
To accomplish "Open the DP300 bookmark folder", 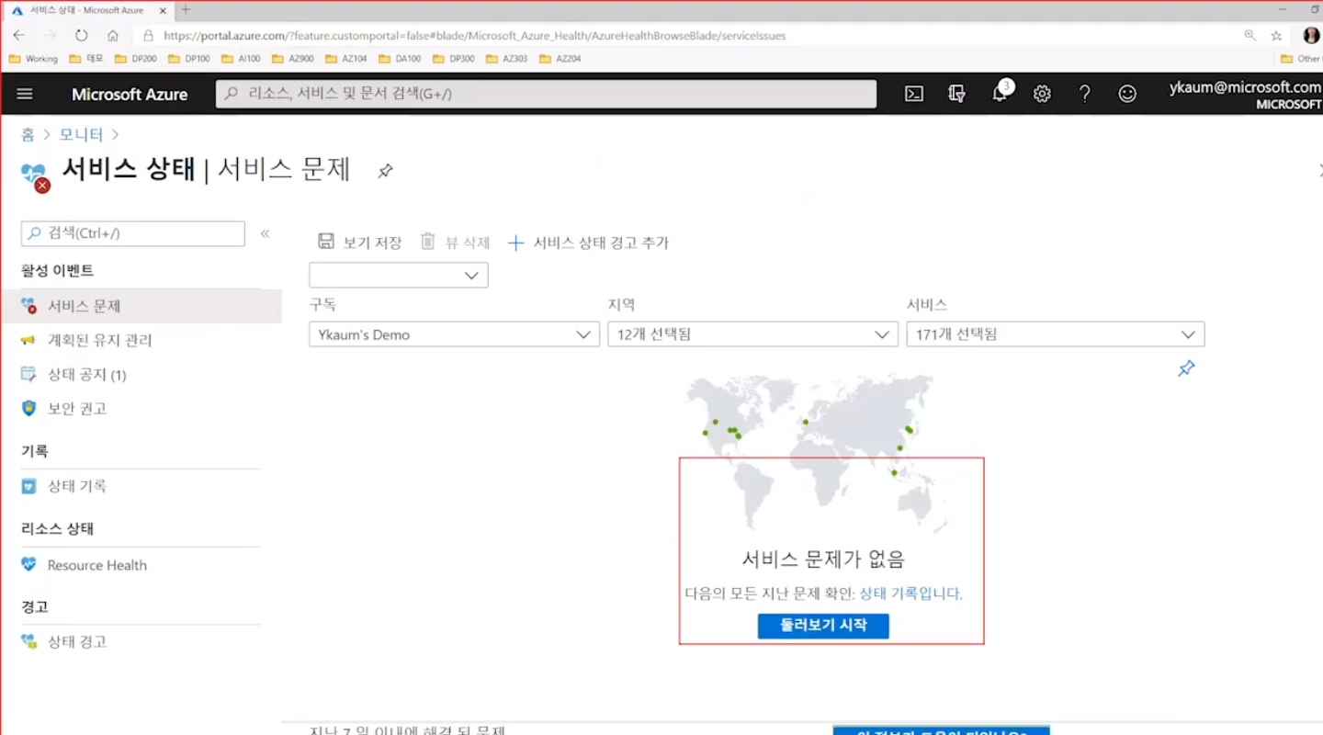I will coord(454,59).
